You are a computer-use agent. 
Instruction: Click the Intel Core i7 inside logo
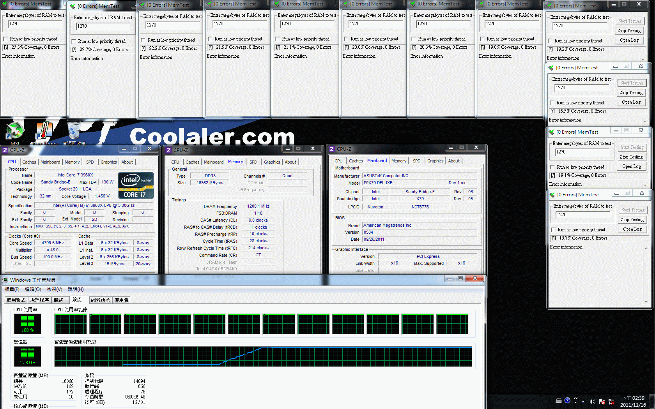click(136, 185)
